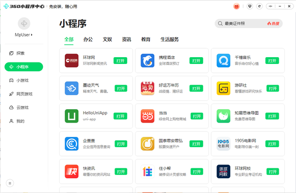Switch to the 资讯 tab
296x193 pixels.
(126, 39)
